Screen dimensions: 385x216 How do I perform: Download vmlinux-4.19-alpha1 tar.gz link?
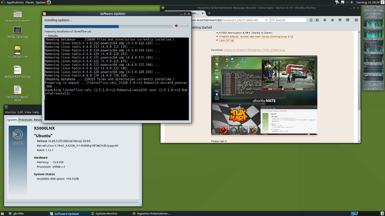point(255,50)
